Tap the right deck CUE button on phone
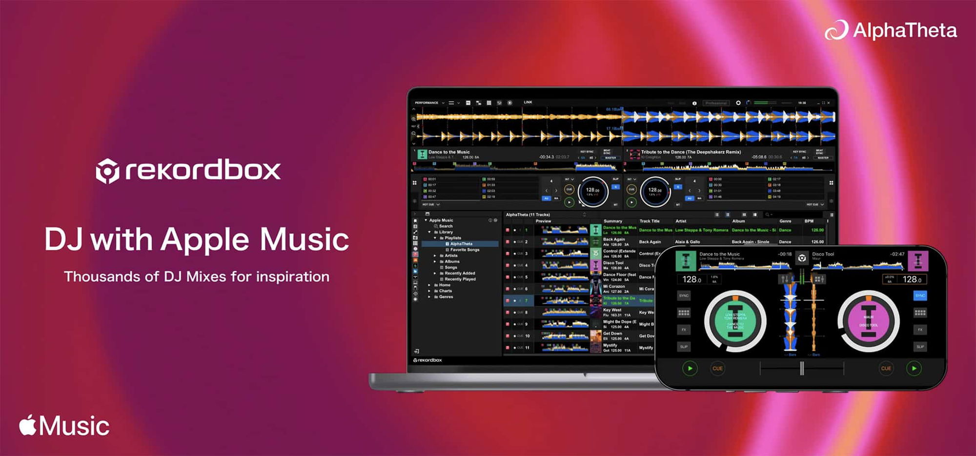The image size is (976, 456). click(886, 368)
